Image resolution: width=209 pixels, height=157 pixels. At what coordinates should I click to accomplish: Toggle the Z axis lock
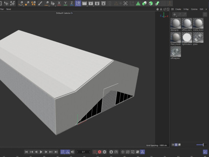(72, 3)
